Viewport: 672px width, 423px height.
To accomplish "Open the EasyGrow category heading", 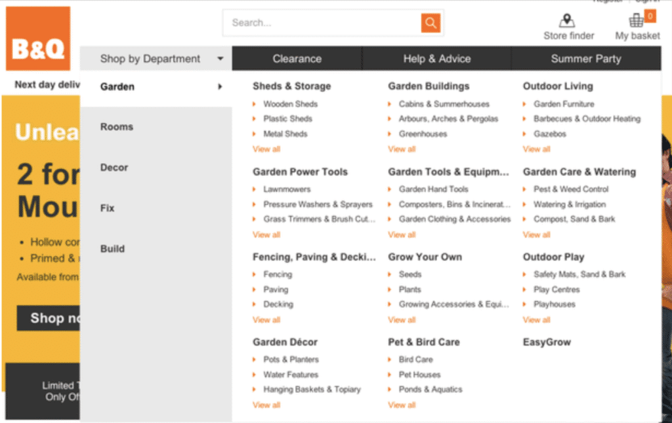I will pyautogui.click(x=547, y=342).
